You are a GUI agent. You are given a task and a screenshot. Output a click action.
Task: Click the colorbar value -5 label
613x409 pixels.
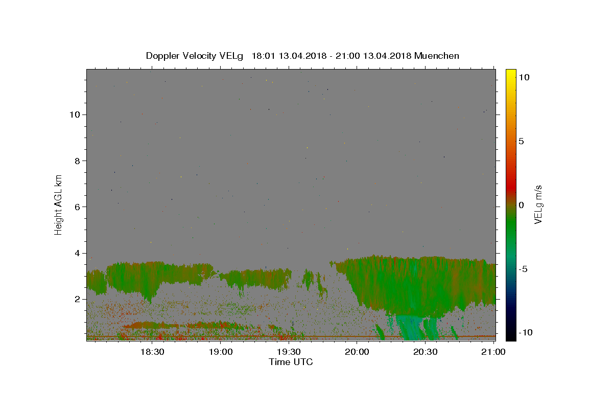[x=523, y=269]
